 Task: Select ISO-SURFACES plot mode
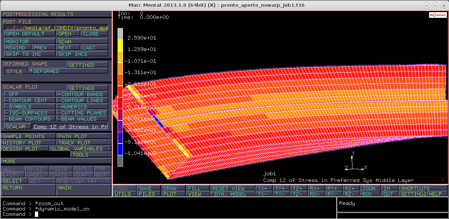coord(30,113)
